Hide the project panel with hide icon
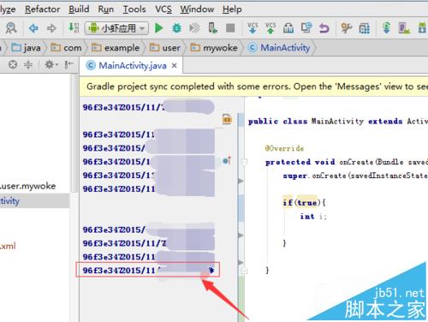The width and height of the screenshot is (428, 322). (68, 64)
